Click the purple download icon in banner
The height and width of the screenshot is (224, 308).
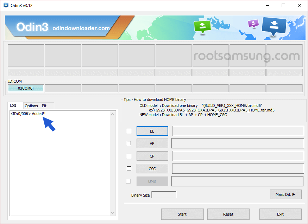pyautogui.click(x=253, y=24)
